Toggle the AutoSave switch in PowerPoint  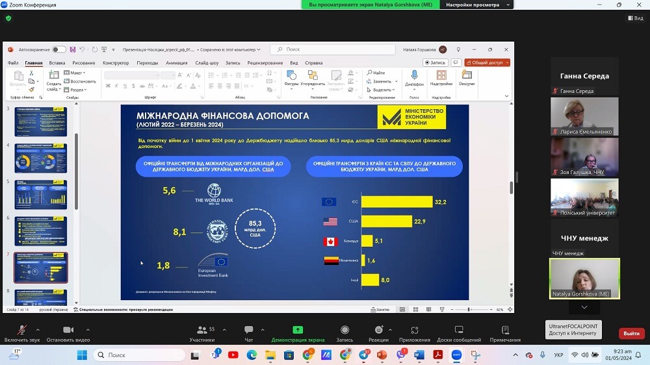tap(58, 49)
